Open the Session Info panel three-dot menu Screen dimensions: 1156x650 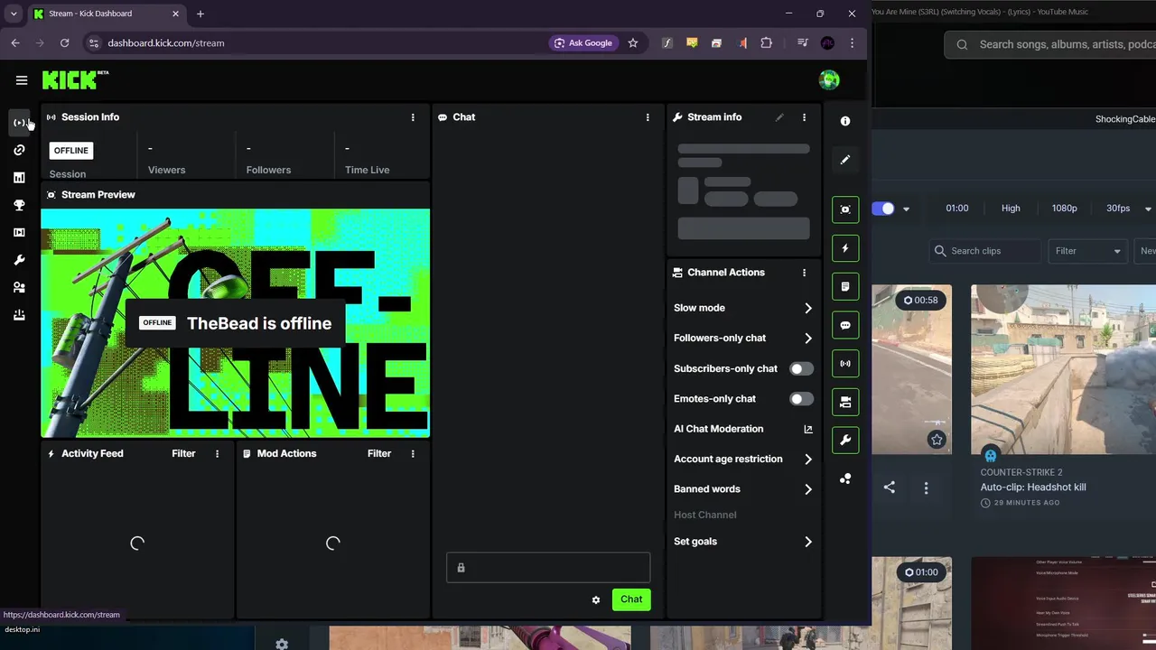pos(413,117)
